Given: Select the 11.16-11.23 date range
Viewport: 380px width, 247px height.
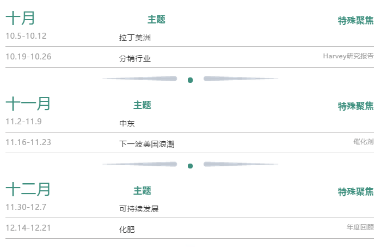Looking at the screenshot, I should pyautogui.click(x=28, y=142).
